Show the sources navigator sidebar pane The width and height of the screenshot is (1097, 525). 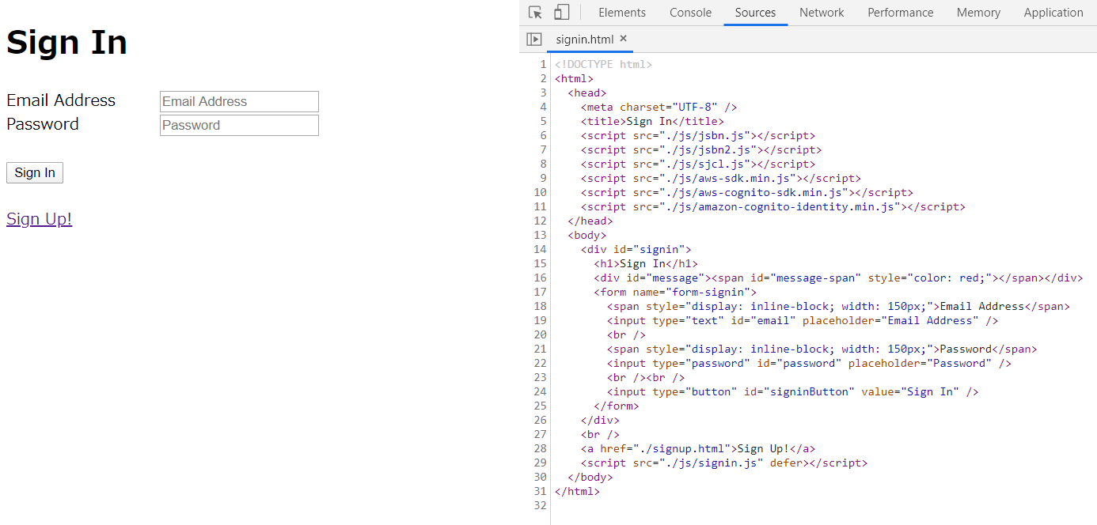tap(534, 39)
